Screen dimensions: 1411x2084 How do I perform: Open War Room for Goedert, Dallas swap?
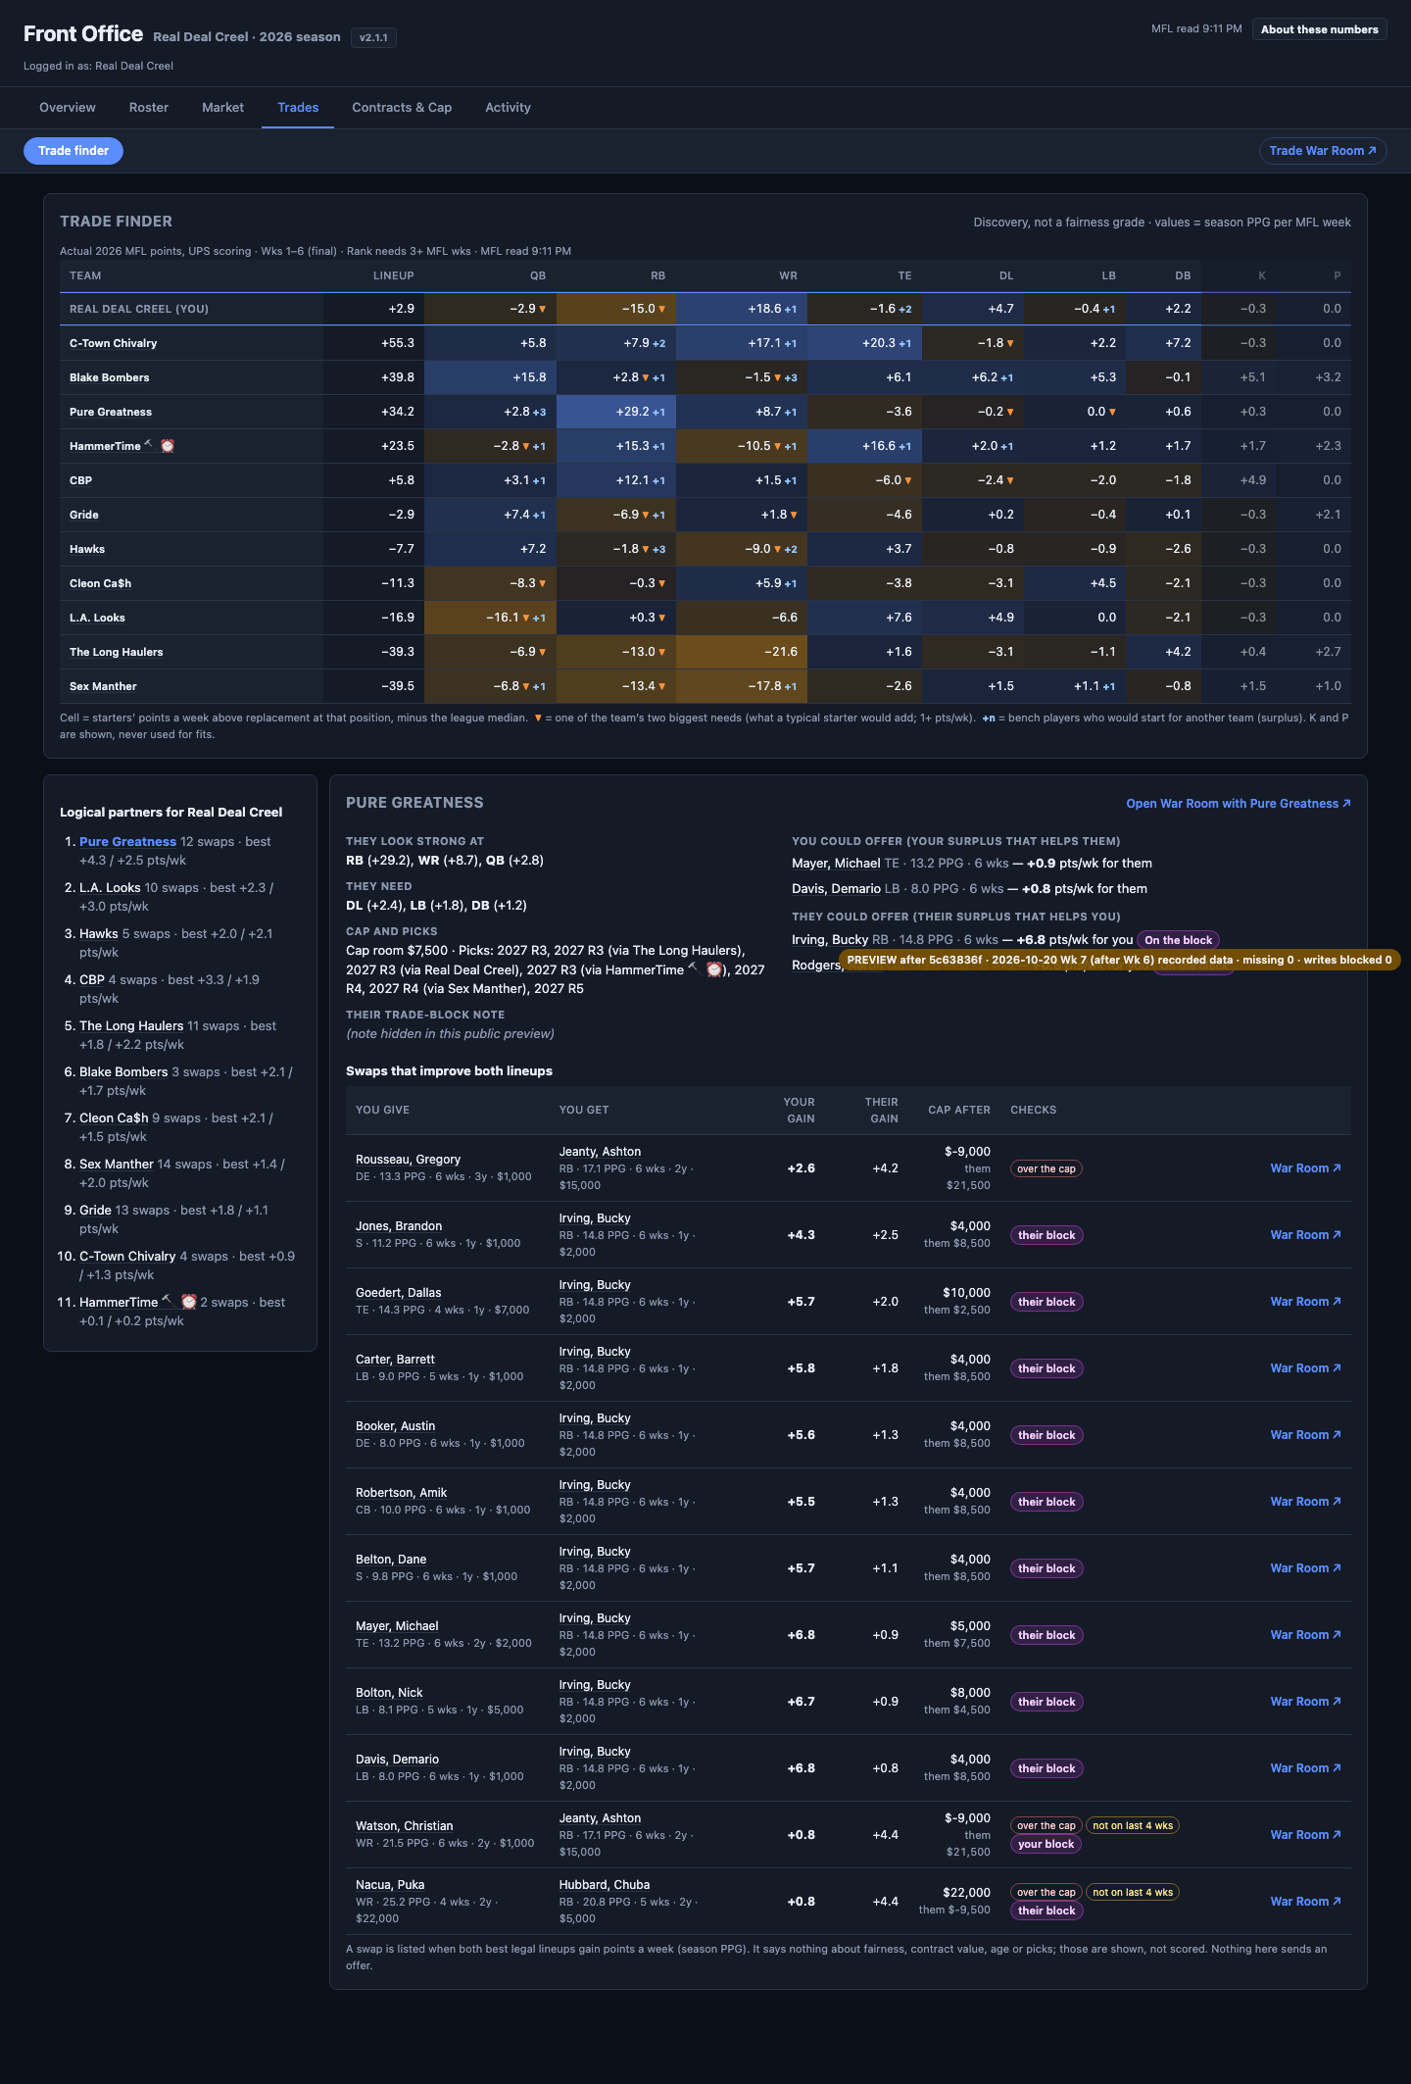1305,1302
